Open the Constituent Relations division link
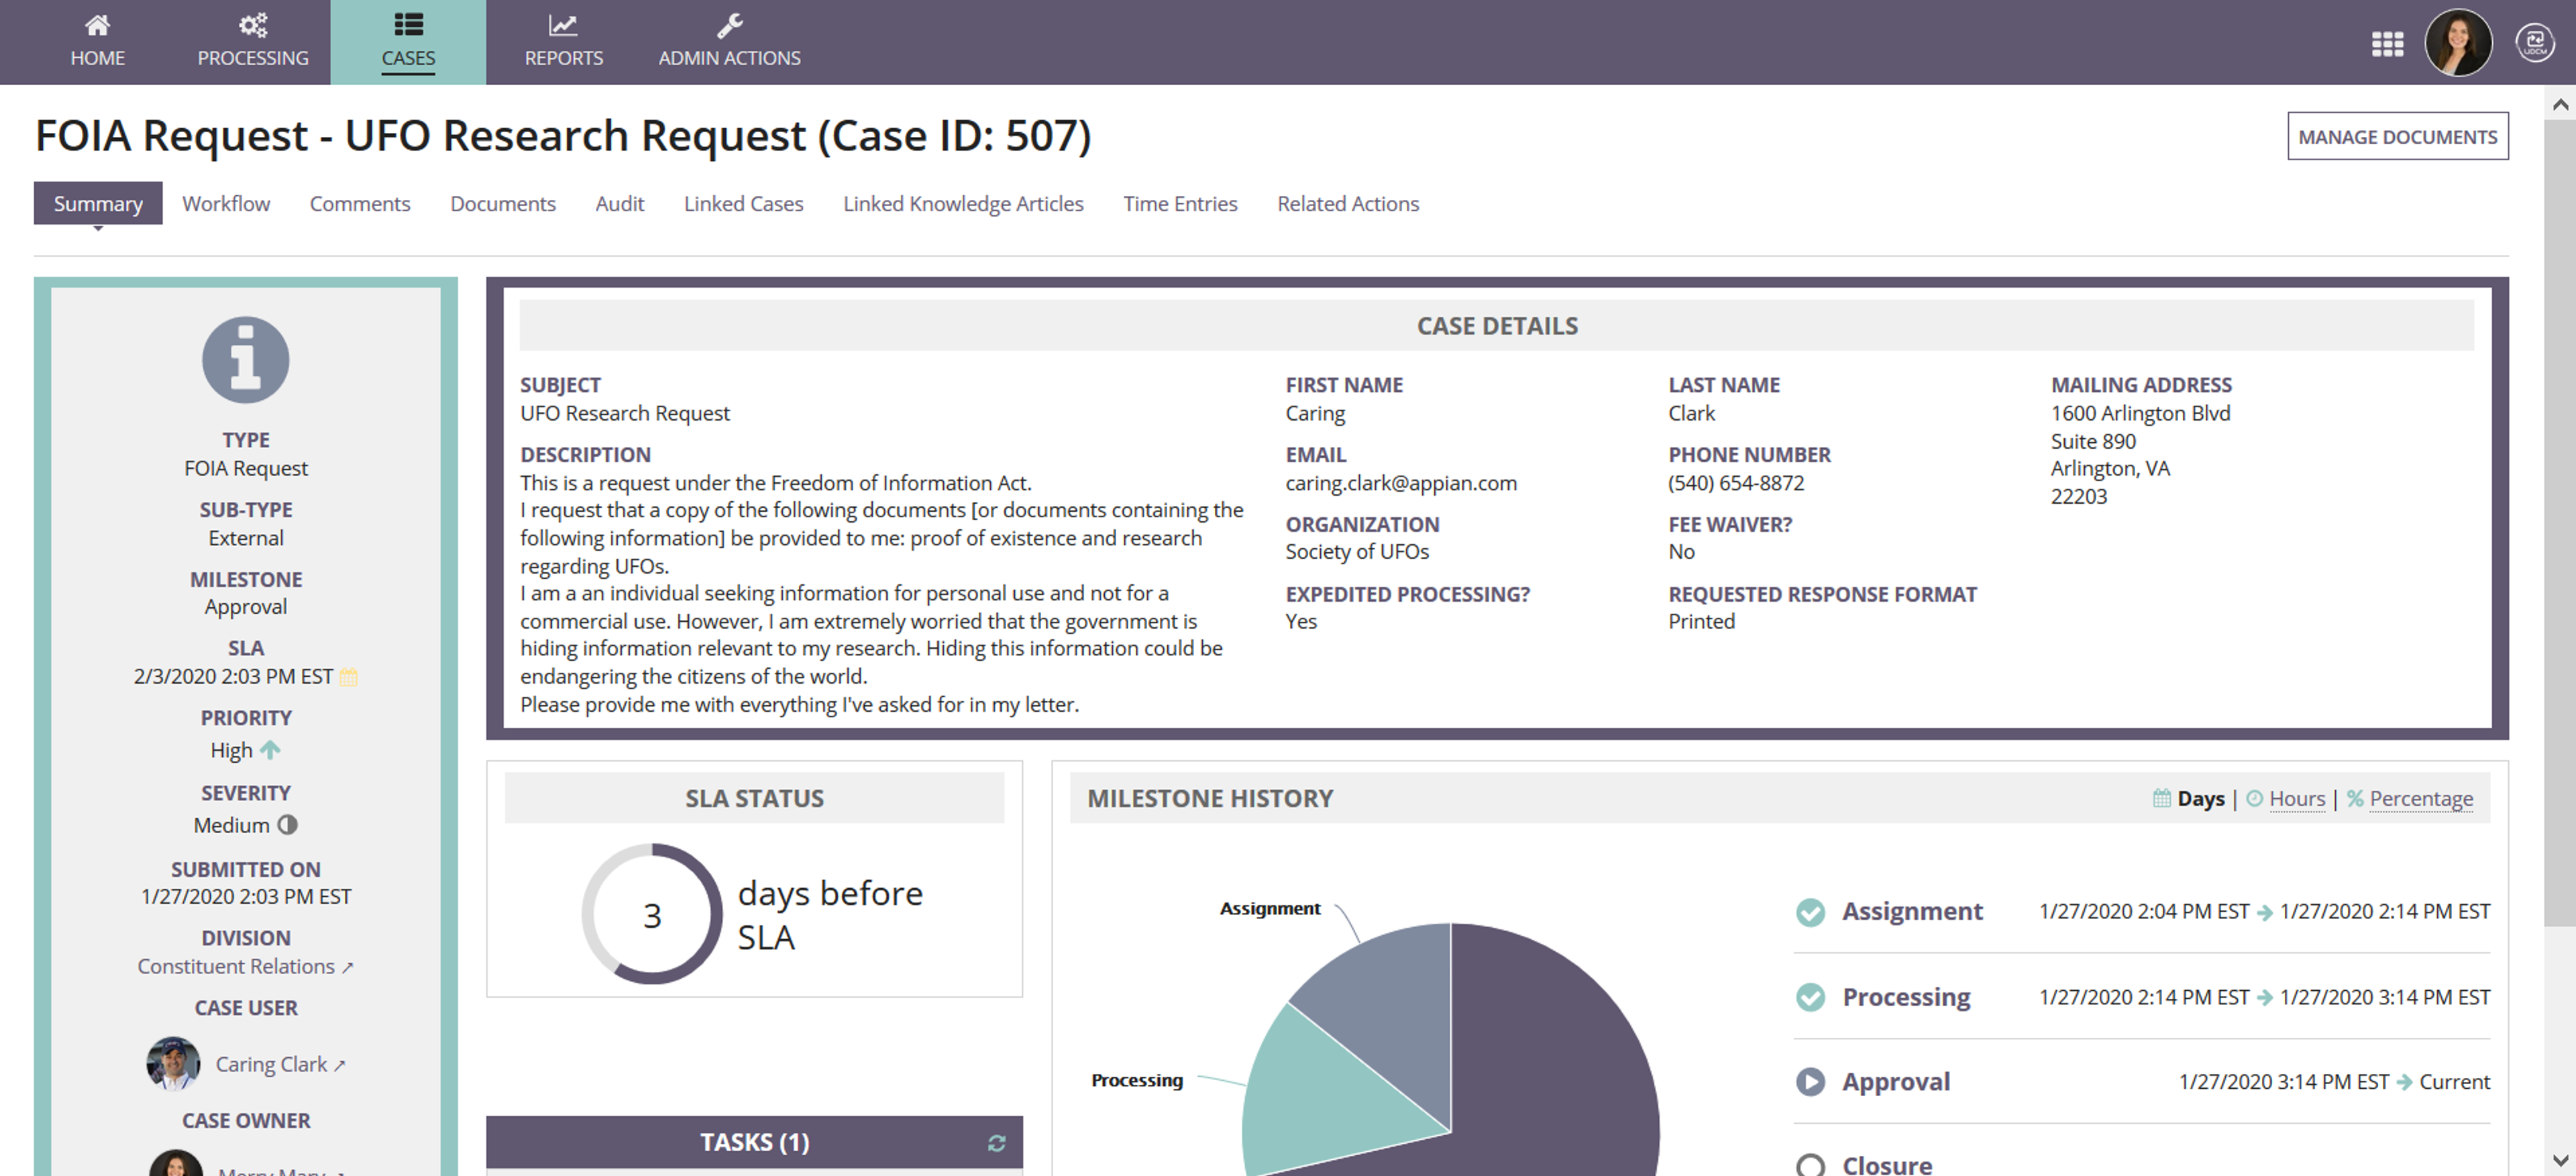2576x1176 pixels. click(x=245, y=966)
